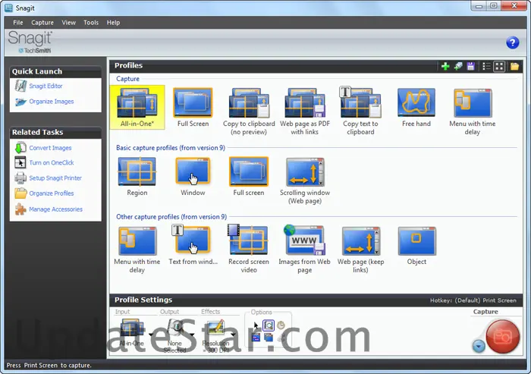Pick Menu with time delay in Other capture profiles

click(137, 250)
